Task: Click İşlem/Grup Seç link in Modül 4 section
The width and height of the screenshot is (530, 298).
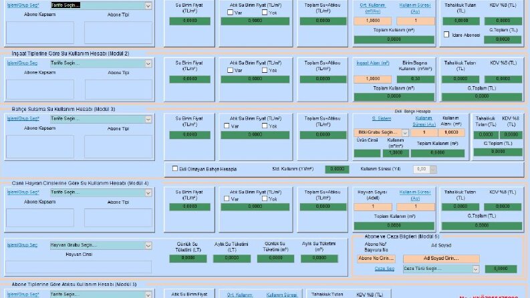Action: pyautogui.click(x=23, y=192)
